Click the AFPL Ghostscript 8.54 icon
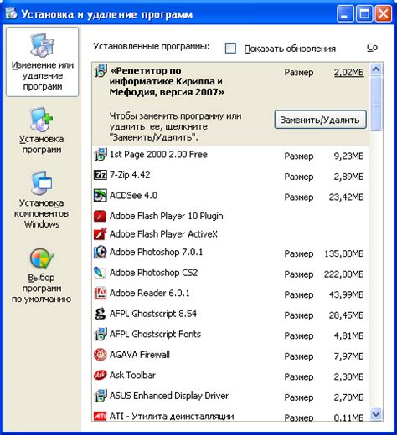 pyautogui.click(x=100, y=314)
